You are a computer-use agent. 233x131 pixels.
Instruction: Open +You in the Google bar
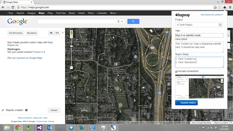(10, 13)
